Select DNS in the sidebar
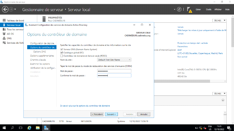This screenshot has height=131, width=234. coord(9,38)
